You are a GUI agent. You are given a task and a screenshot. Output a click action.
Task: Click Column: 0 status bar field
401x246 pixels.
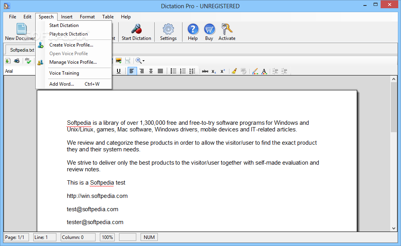tap(78, 237)
